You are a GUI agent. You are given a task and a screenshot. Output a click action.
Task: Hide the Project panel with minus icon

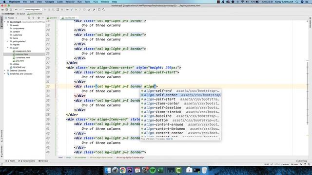[x=43, y=18]
